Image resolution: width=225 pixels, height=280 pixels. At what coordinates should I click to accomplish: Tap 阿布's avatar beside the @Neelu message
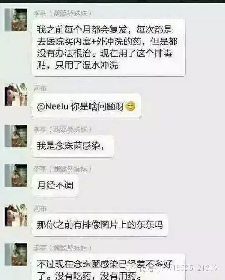[16, 95]
